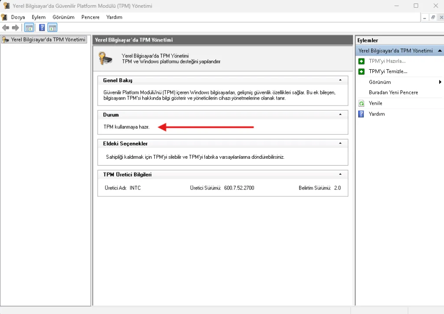Toggle the console tree pane toolbar icon
Viewport: 444px width, 314px height.
(x=29, y=28)
